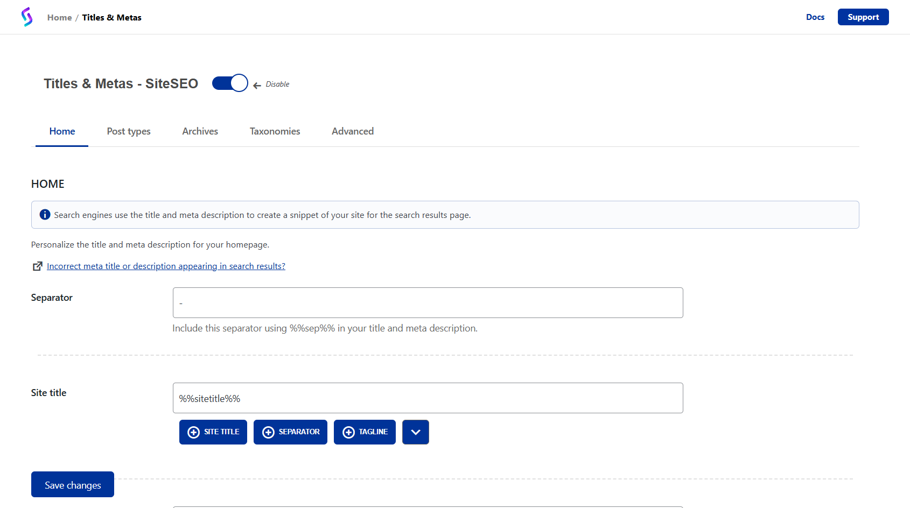Click the Home breadcrumb link
Image resolution: width=910 pixels, height=508 pixels.
pos(59,17)
